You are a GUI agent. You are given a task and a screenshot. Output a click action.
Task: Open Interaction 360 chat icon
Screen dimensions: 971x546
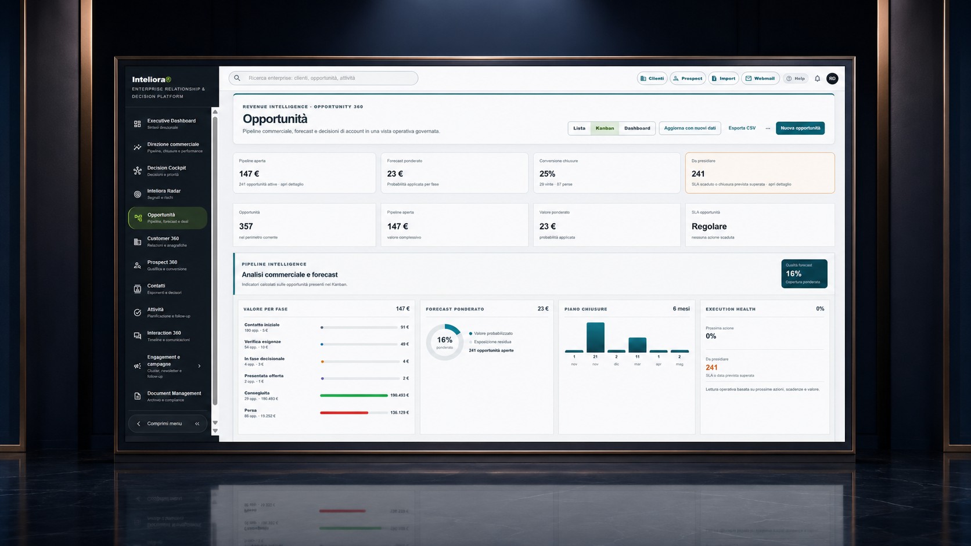click(138, 336)
